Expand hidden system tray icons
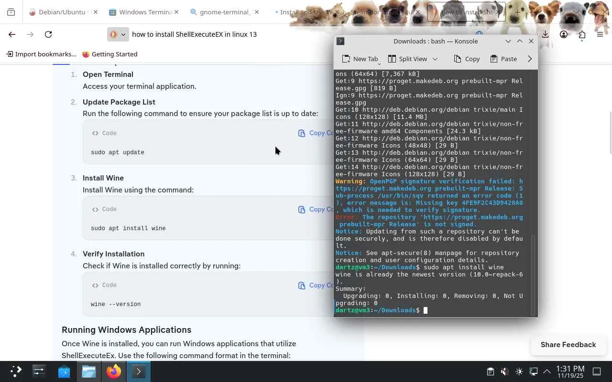 coord(547,371)
